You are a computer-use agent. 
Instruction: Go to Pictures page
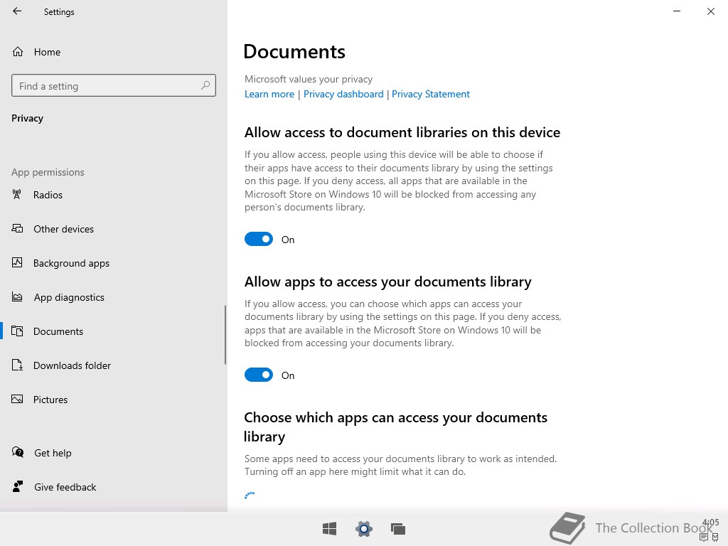(x=50, y=400)
